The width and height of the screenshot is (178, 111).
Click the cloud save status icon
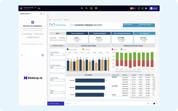(39, 8)
